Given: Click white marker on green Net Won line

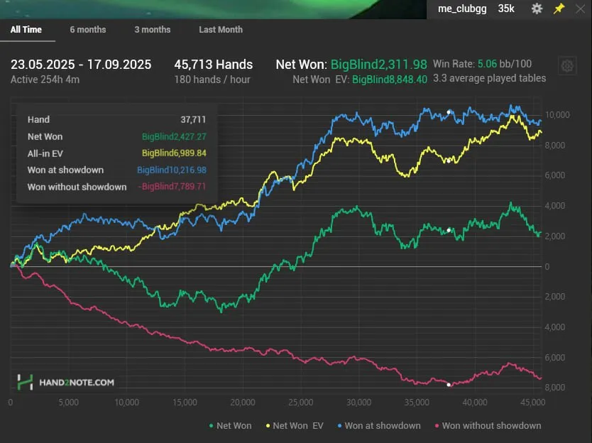Looking at the screenshot, I should [x=449, y=230].
